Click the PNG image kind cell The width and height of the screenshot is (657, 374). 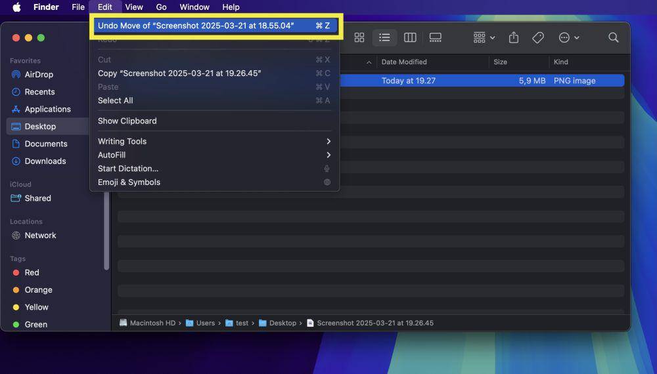574,81
